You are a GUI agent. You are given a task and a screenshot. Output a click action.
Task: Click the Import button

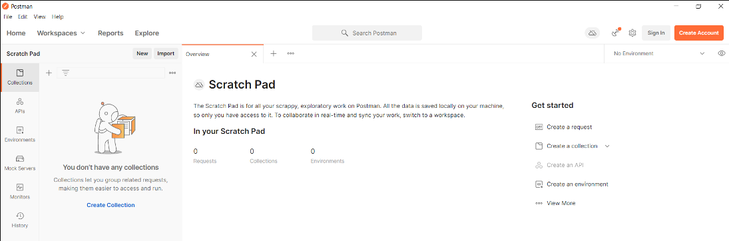[166, 53]
